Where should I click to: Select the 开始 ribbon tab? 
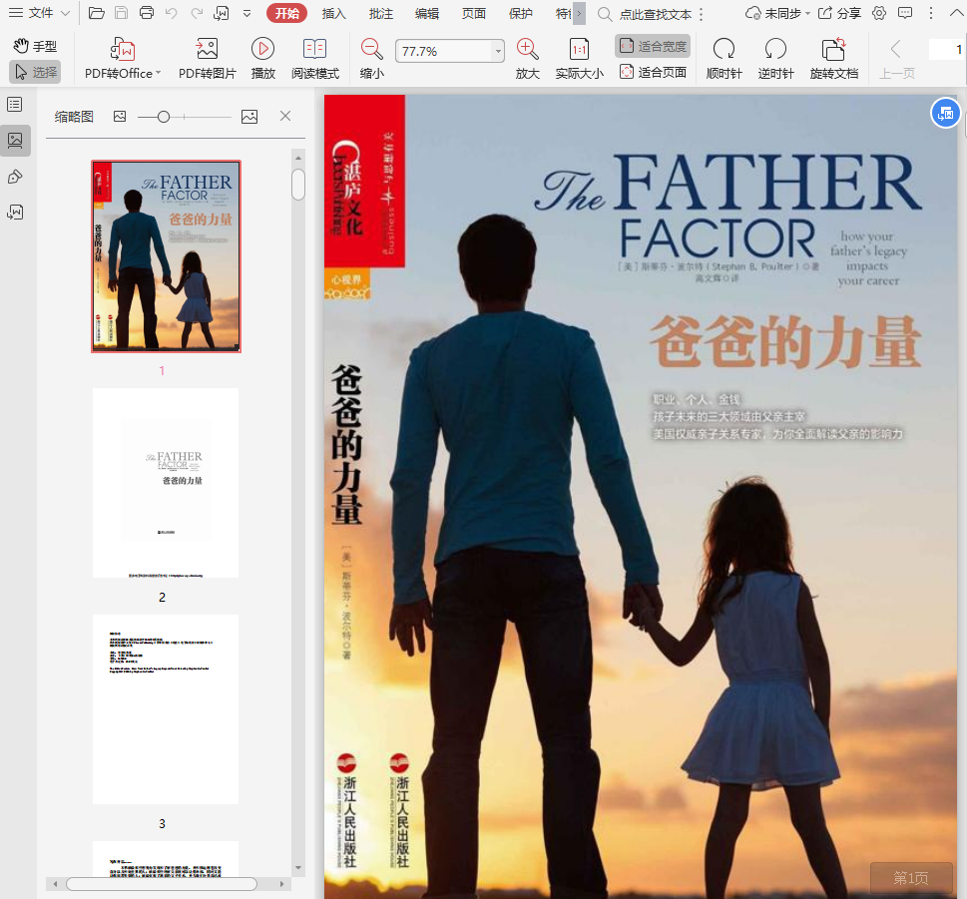tap(286, 13)
